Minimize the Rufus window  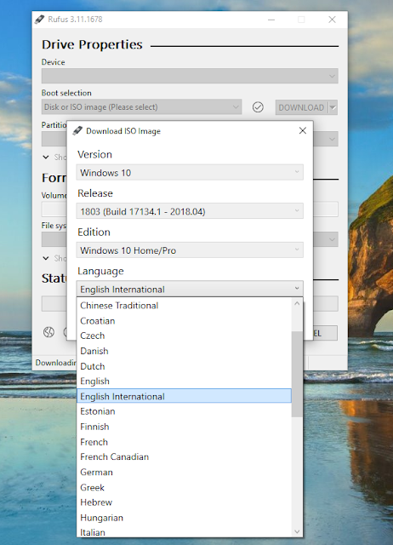pyautogui.click(x=271, y=20)
